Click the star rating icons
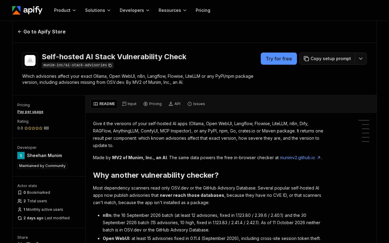This screenshot has width=389, height=243. click(x=33, y=128)
